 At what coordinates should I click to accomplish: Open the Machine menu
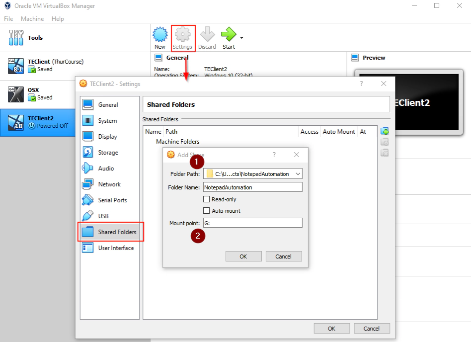[32, 19]
